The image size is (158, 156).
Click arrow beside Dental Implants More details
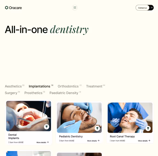(x=48, y=142)
